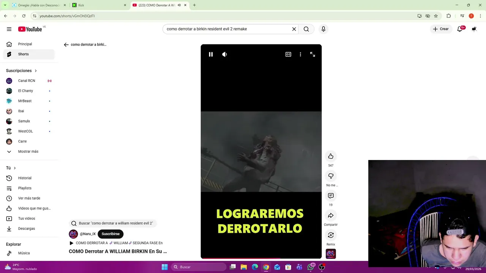486x273 pixels.
Task: Subscribe with the Suscribirse button
Action: pos(110,234)
